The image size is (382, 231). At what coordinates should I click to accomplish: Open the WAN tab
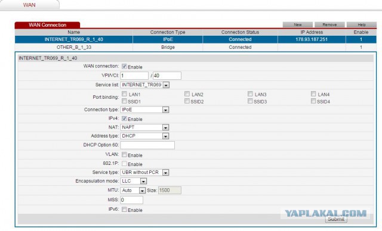tap(29, 5)
